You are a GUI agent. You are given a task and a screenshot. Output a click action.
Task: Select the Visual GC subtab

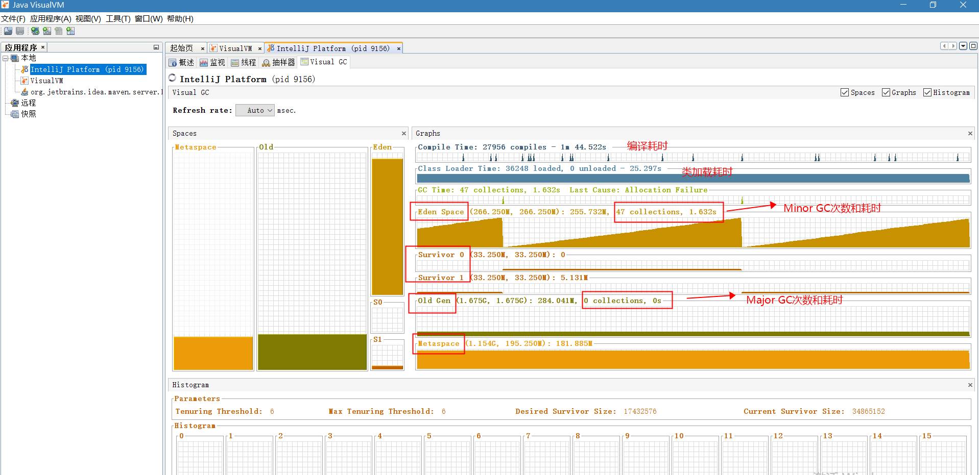point(324,62)
